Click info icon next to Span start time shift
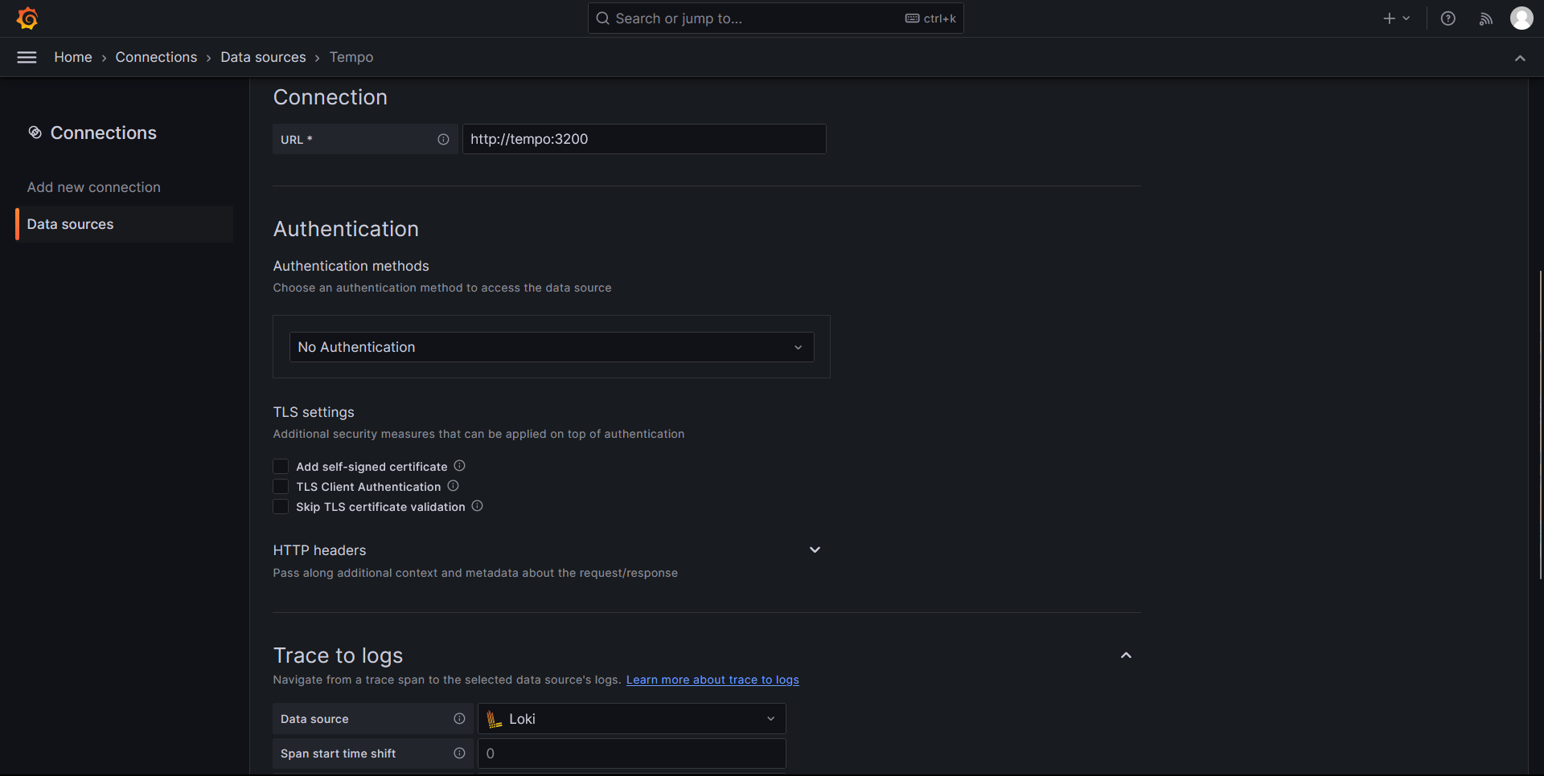The image size is (1544, 776). coord(459,754)
